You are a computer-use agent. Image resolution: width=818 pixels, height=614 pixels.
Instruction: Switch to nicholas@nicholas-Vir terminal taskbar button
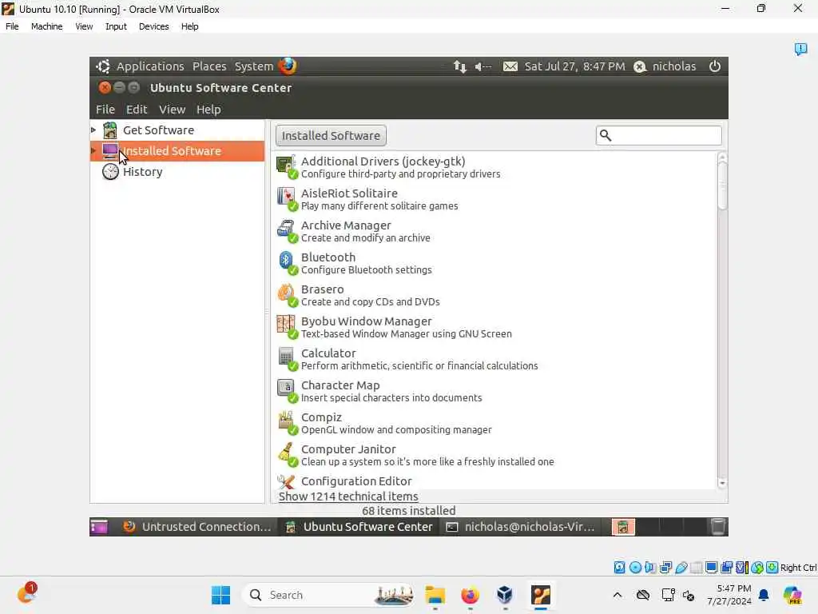coord(520,527)
